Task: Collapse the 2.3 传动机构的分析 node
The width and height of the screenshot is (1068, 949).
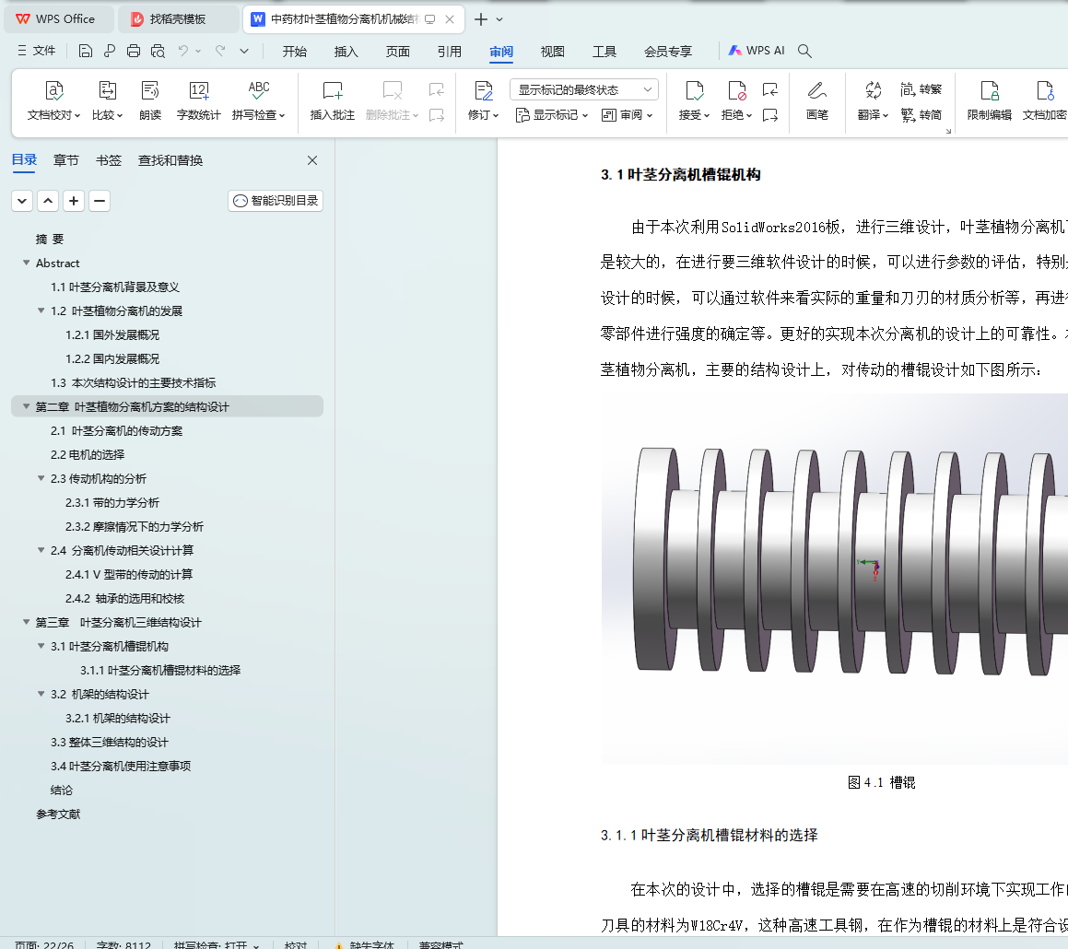Action: tap(41, 478)
